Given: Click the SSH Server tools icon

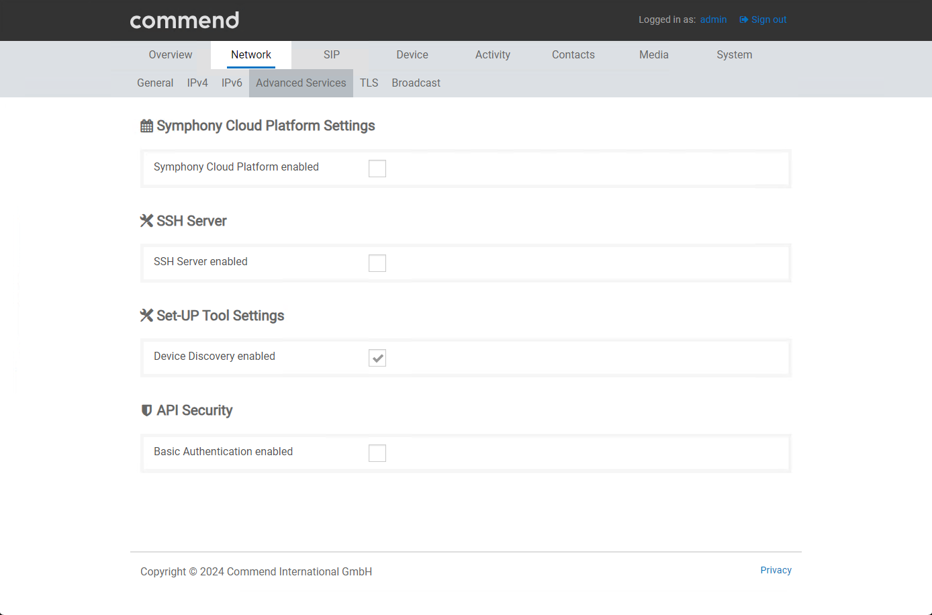Looking at the screenshot, I should click(146, 221).
